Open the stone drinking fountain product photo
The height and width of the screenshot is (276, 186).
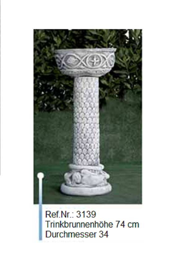88,116
